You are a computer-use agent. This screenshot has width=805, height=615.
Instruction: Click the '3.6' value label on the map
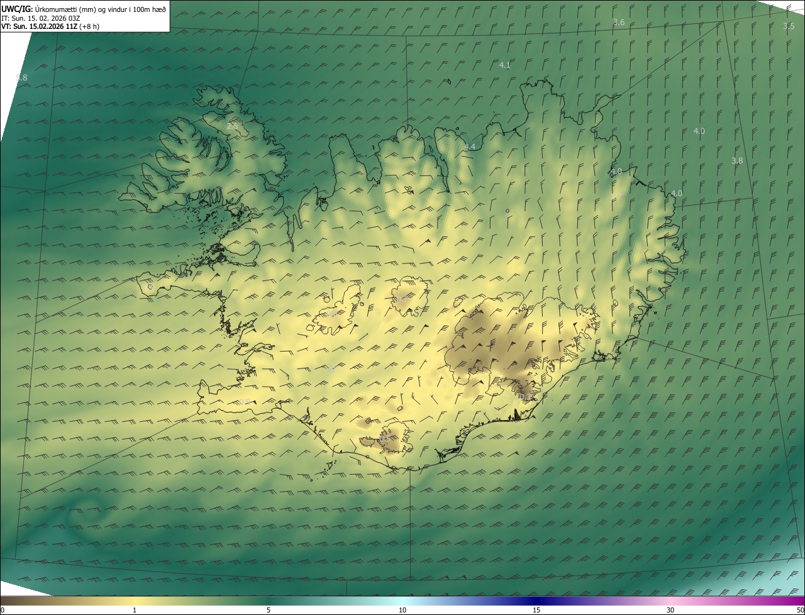point(619,23)
